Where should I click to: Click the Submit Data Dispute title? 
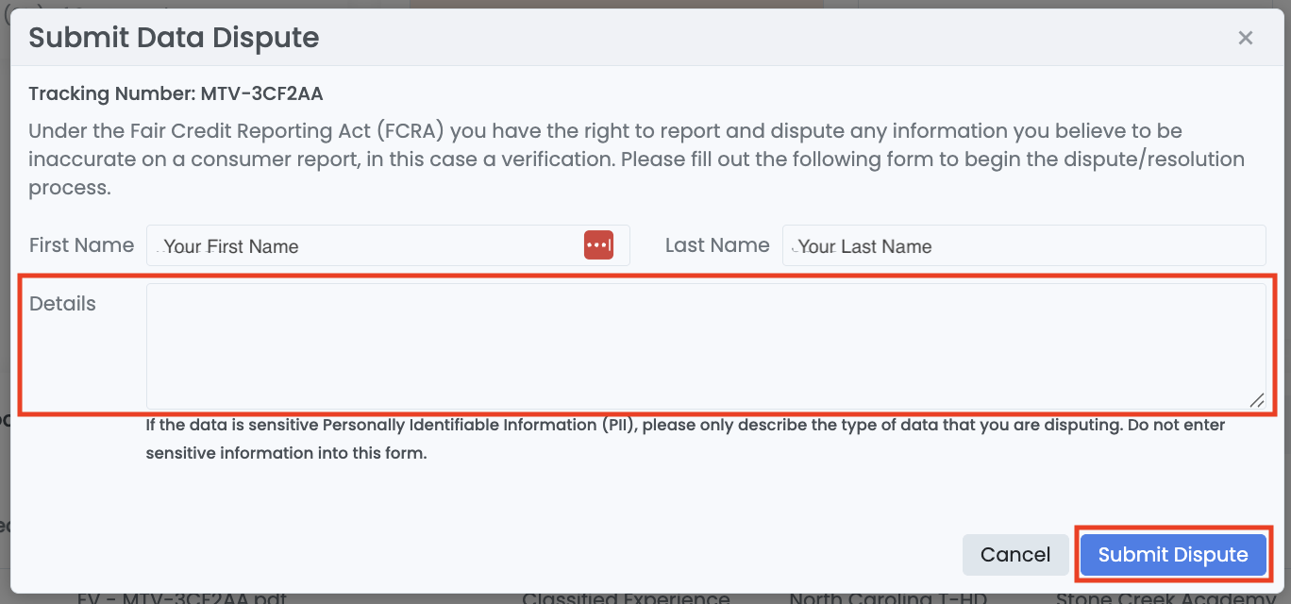click(x=174, y=38)
